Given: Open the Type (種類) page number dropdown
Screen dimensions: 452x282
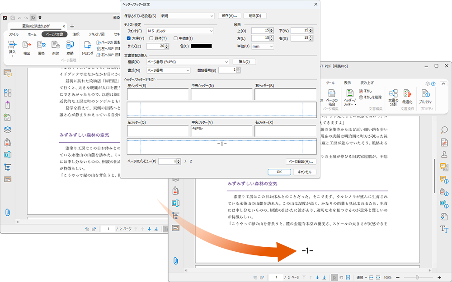Looking at the screenshot, I should [188, 62].
